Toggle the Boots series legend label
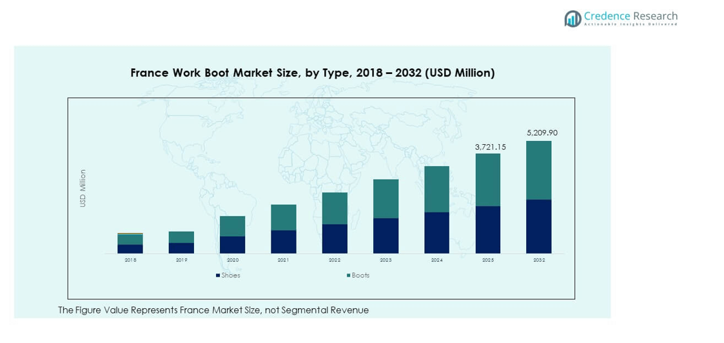724x343 pixels. point(360,275)
